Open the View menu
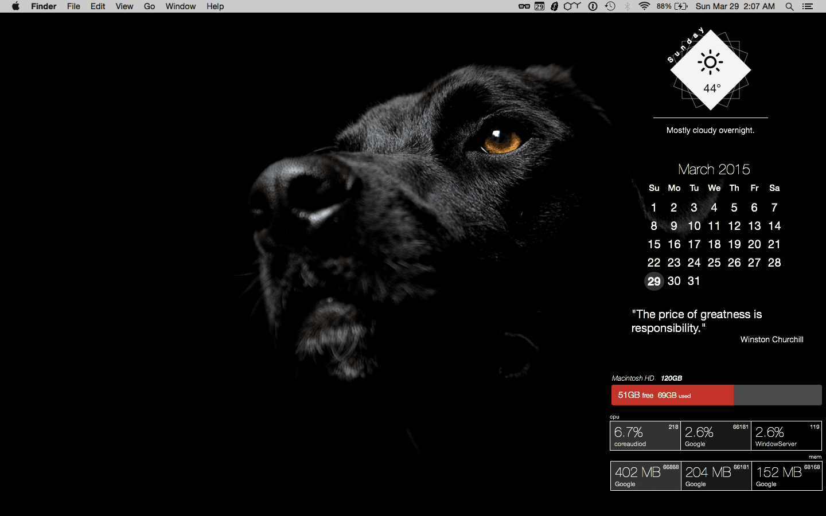 point(124,6)
